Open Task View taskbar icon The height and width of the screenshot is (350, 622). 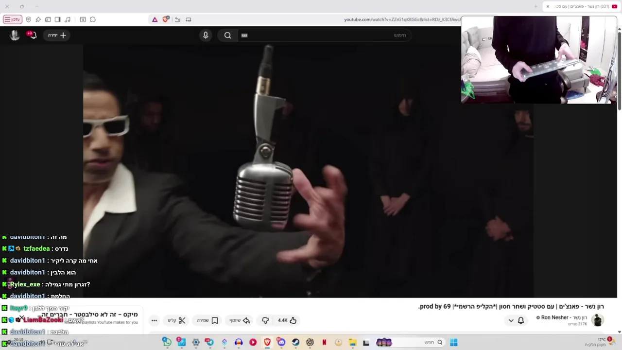(x=366, y=342)
